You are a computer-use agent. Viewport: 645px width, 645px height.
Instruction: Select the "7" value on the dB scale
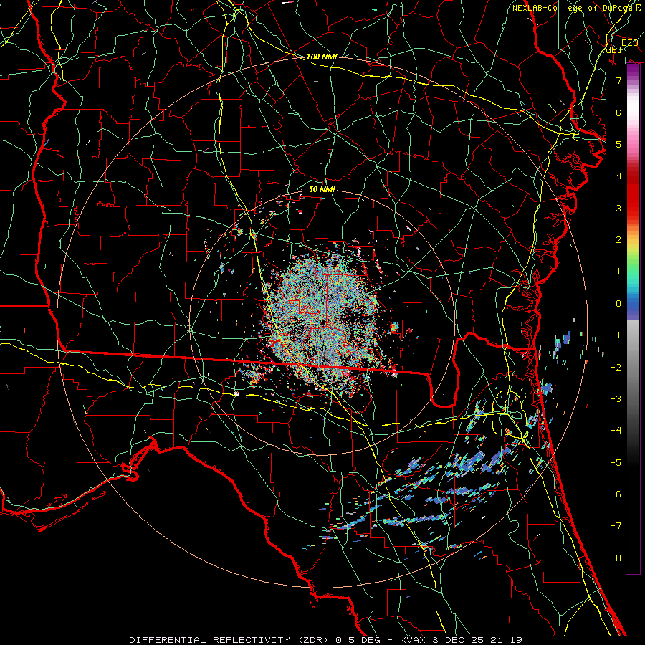click(x=618, y=80)
